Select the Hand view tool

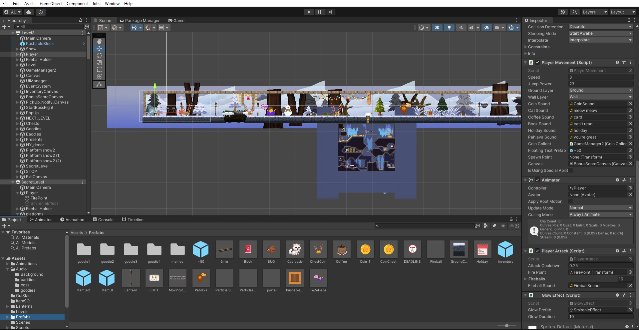[99, 42]
